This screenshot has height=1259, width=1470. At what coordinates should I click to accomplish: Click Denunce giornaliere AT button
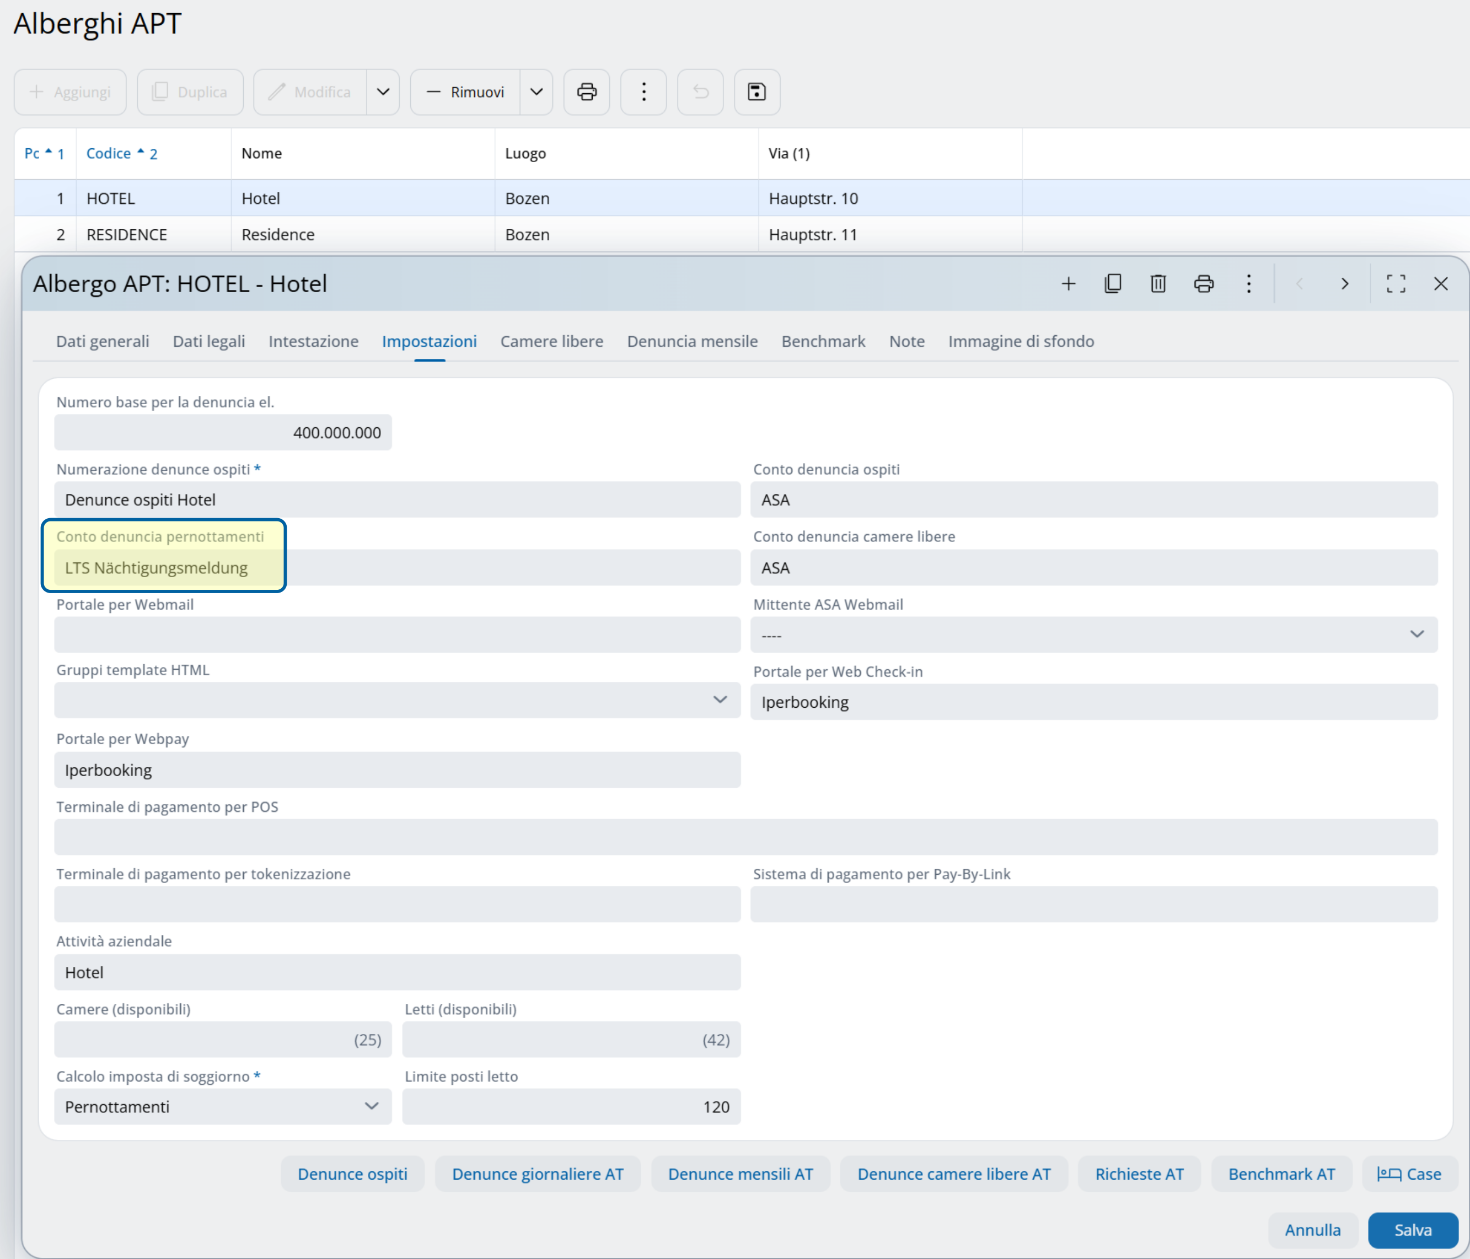537,1173
